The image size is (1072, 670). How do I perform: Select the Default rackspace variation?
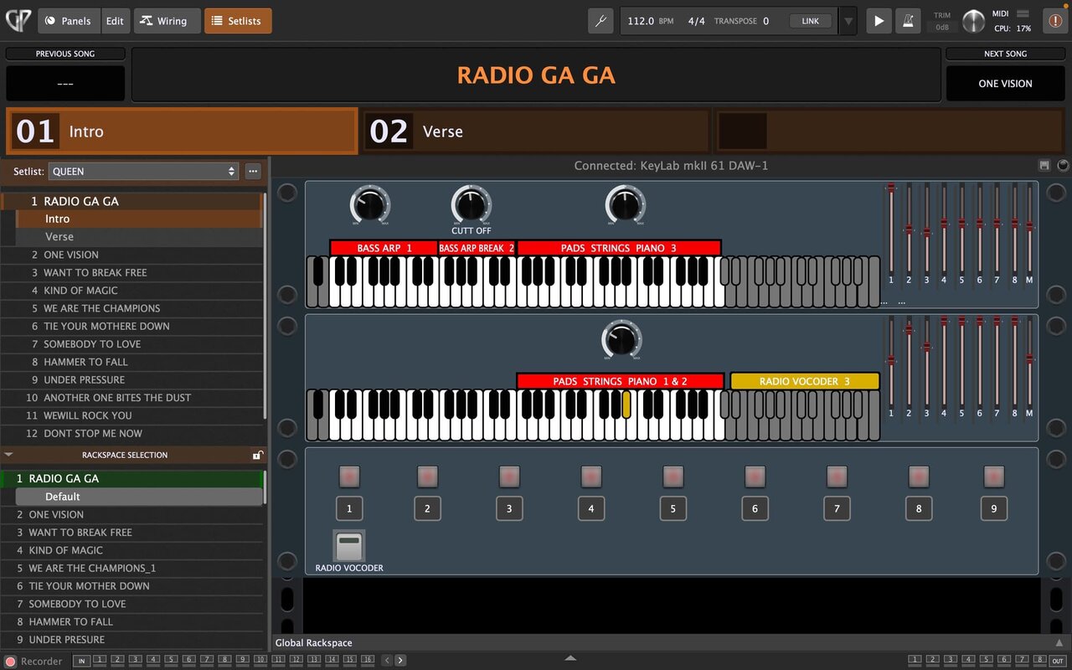(139, 497)
